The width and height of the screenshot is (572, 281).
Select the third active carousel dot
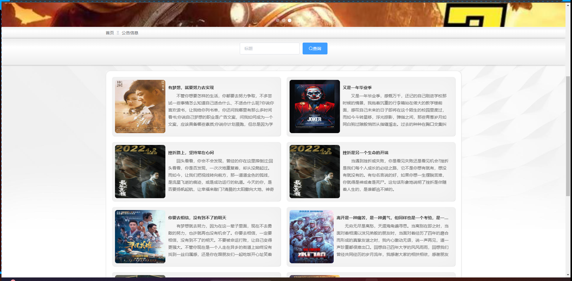pos(290,20)
